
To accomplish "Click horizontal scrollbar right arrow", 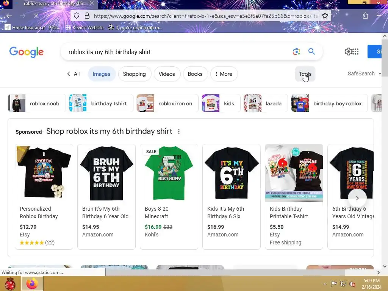I will click(379, 272).
